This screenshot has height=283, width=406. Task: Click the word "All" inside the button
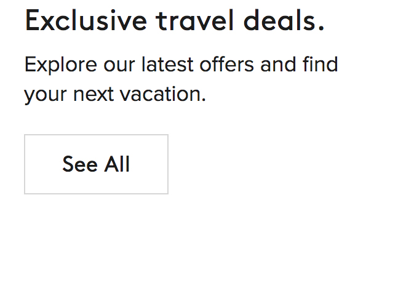(x=117, y=164)
